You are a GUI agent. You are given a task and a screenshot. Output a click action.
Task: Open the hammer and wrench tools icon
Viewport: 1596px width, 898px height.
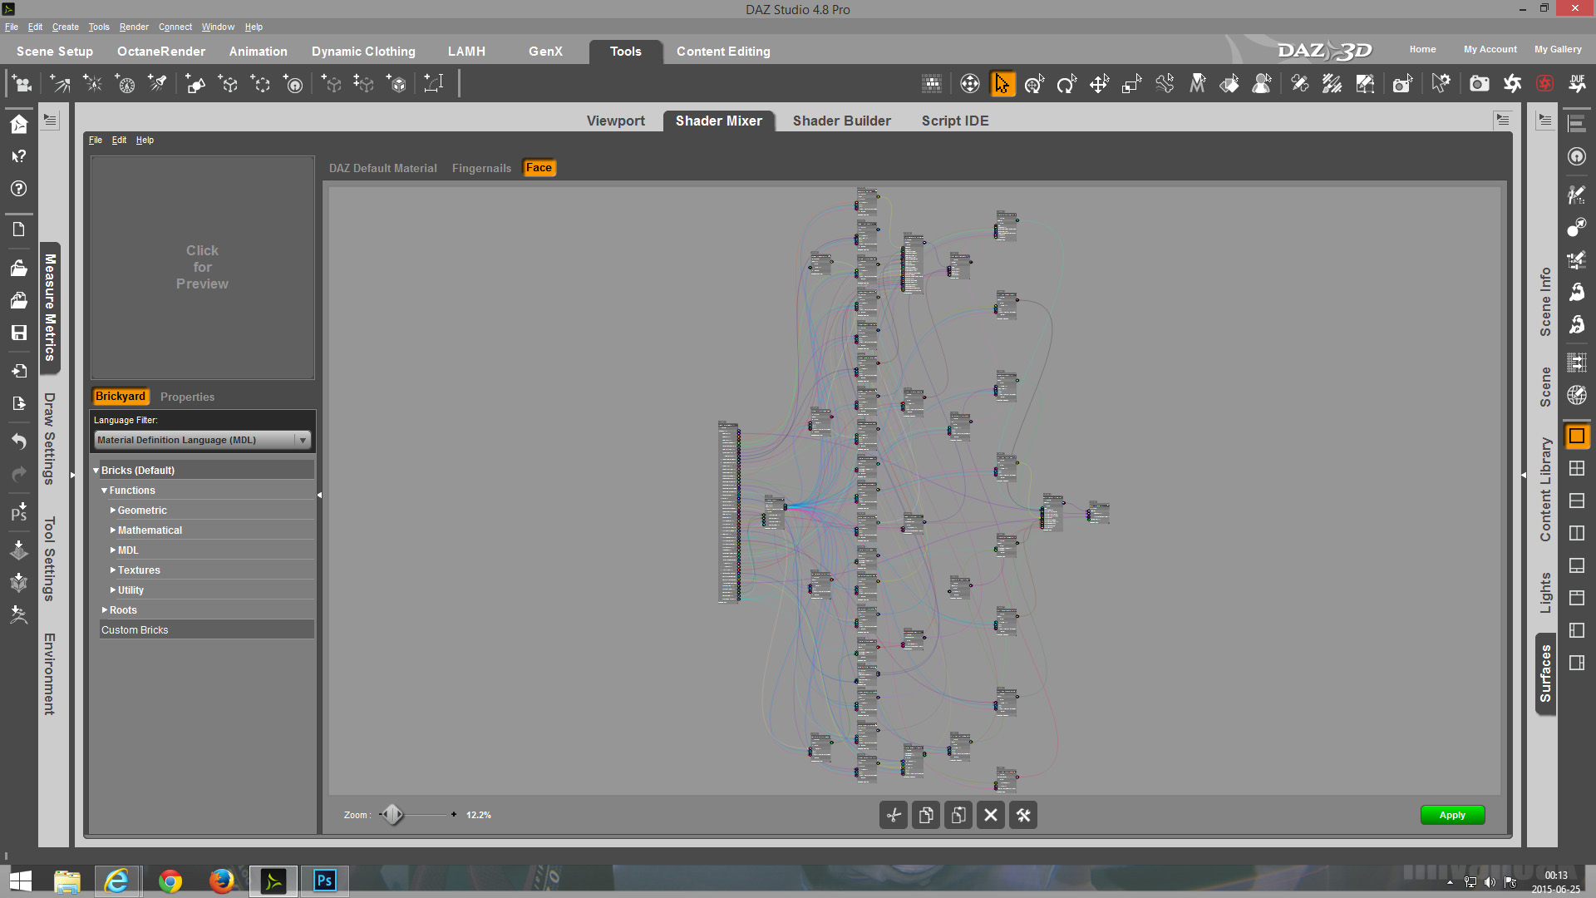click(1023, 815)
